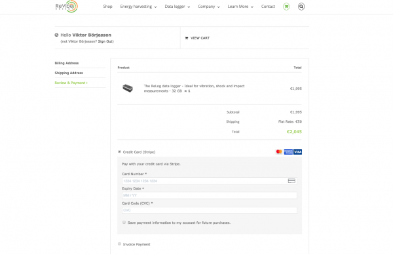
Task: Check Save payment information for future purchases
Action: 124,222
